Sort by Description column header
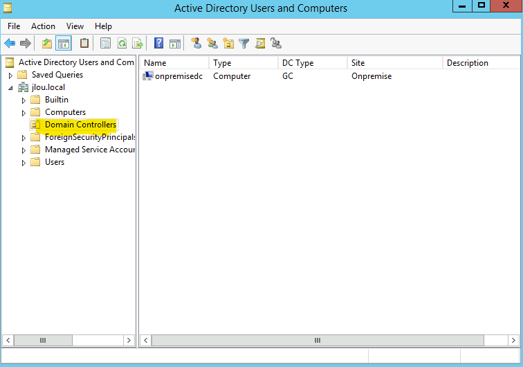Viewport: 523px width, 367px height. (x=481, y=63)
